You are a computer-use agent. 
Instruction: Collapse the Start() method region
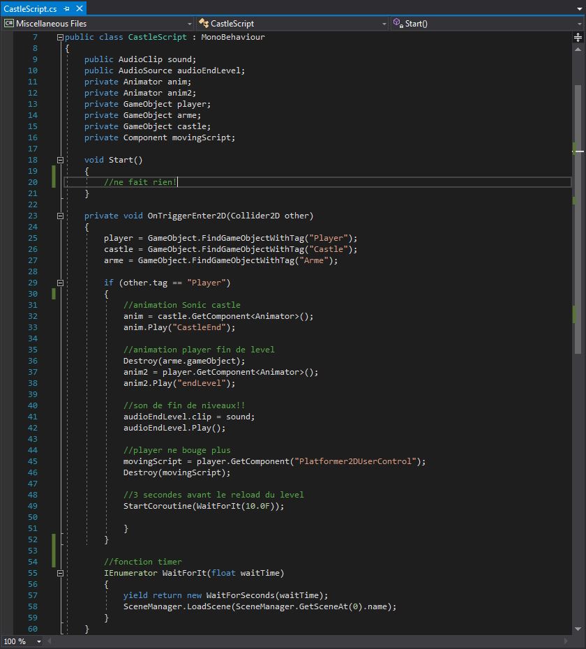point(60,160)
